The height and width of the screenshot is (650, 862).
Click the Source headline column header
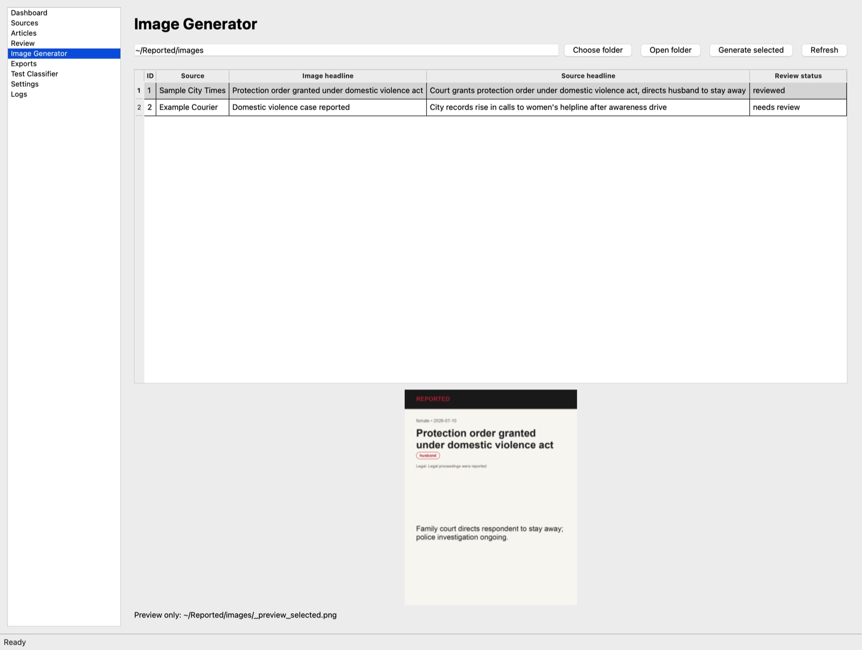pos(588,76)
